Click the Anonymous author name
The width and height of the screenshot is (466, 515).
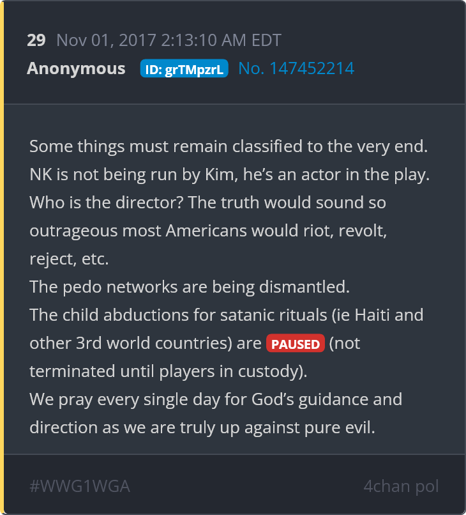pos(76,68)
